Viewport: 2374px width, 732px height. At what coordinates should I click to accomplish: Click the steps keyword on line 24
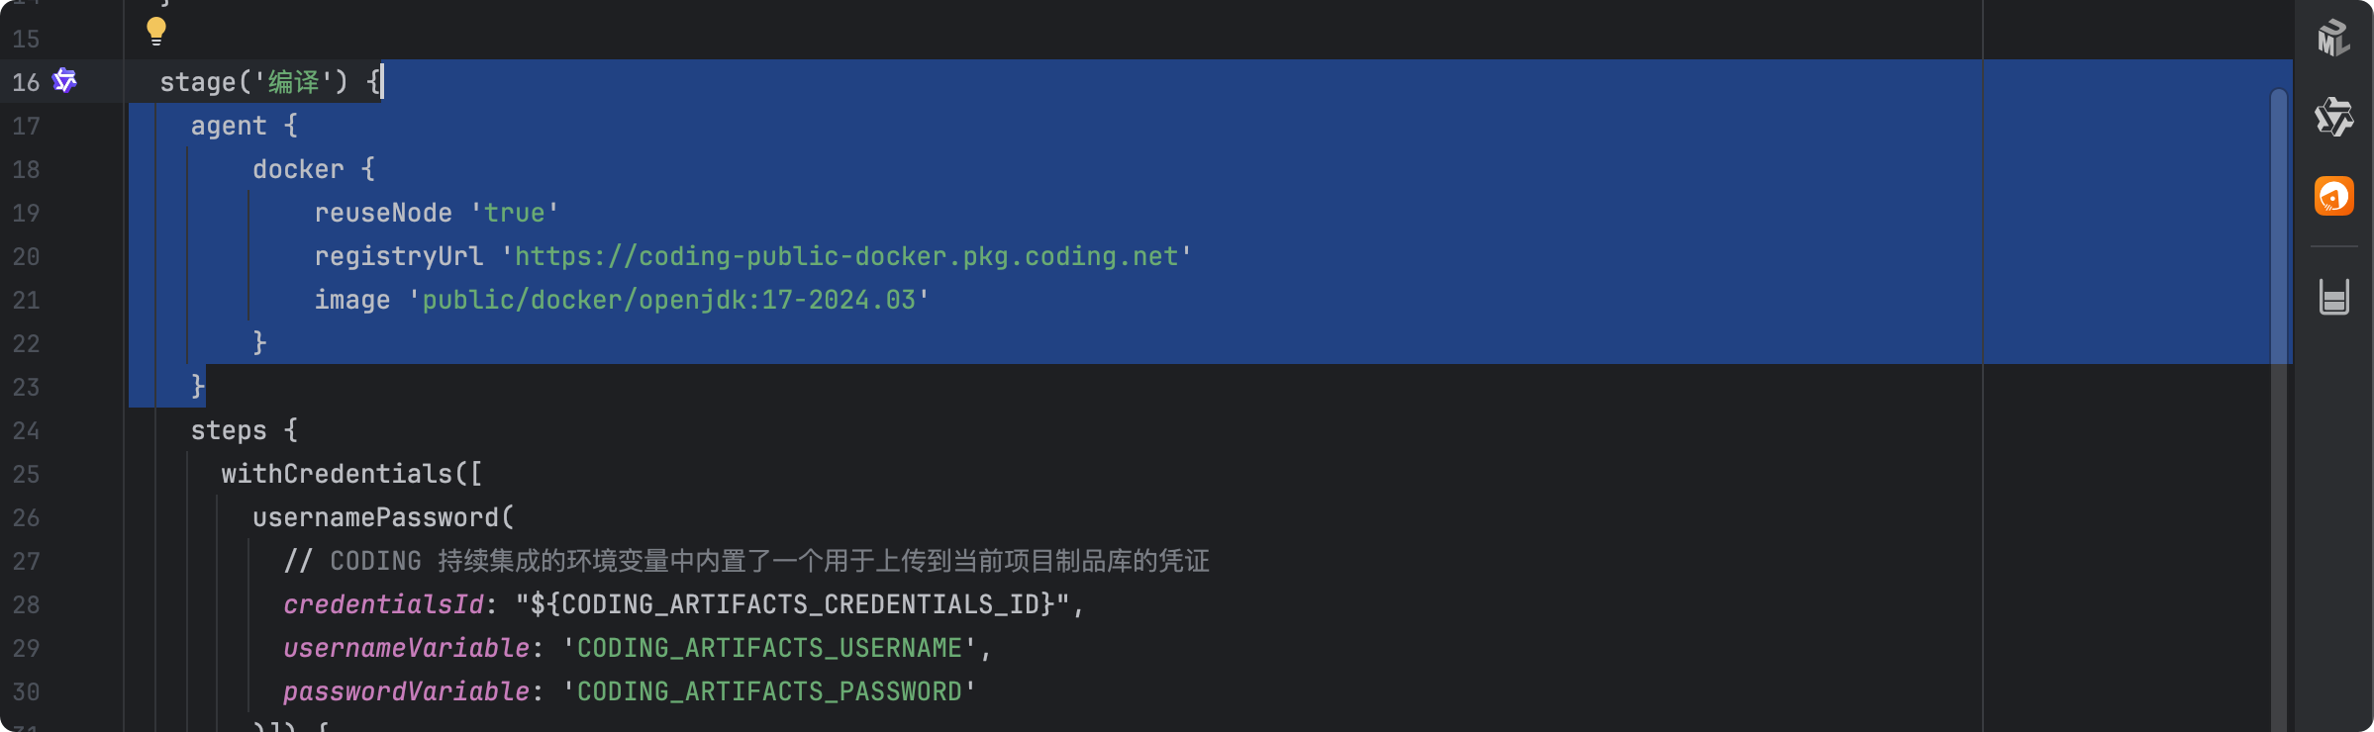[x=229, y=431]
